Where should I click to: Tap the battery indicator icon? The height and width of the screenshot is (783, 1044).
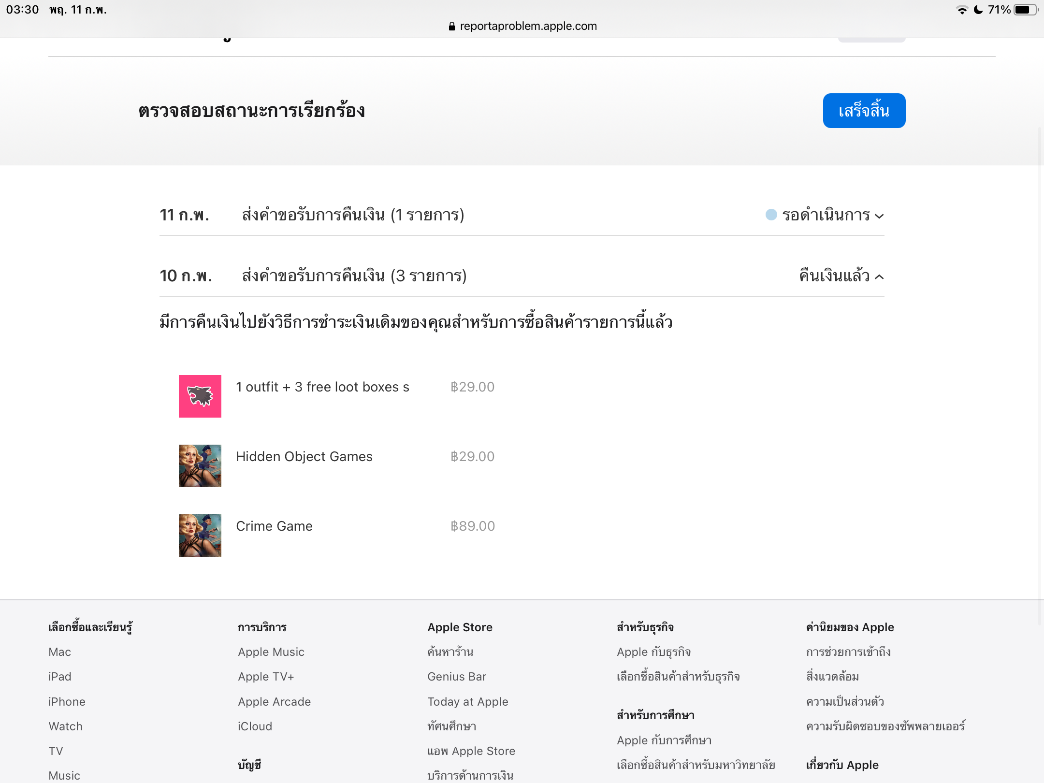pos(1025,10)
